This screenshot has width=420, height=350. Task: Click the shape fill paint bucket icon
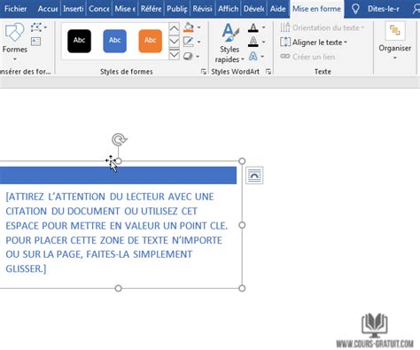click(x=189, y=27)
